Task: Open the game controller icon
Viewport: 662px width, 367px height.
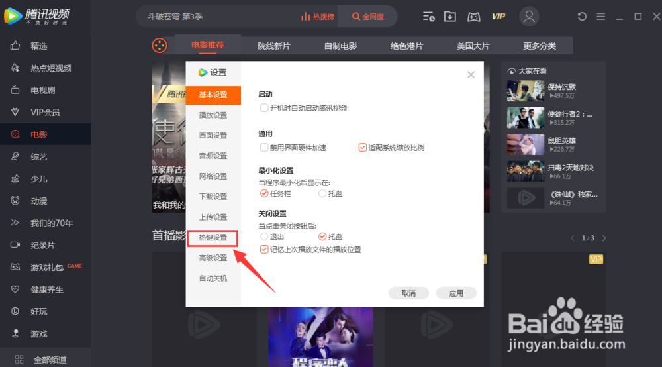Action: click(x=474, y=17)
